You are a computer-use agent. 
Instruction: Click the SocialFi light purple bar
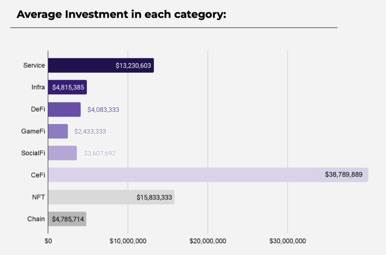tap(62, 153)
